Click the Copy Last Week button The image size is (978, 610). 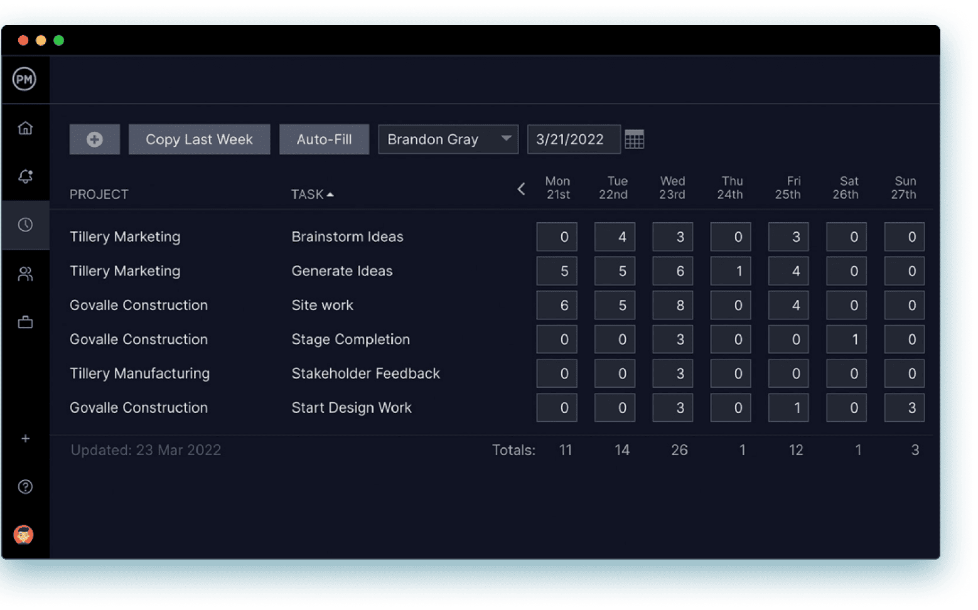coord(199,139)
